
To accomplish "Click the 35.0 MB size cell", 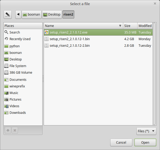I will tap(130, 32).
